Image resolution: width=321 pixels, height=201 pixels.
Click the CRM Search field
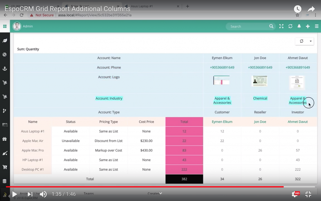click(x=249, y=26)
